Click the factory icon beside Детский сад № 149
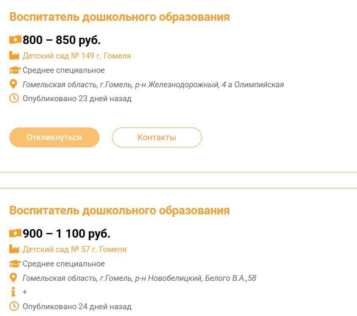Viewport: 357px width, 316px height. click(14, 55)
